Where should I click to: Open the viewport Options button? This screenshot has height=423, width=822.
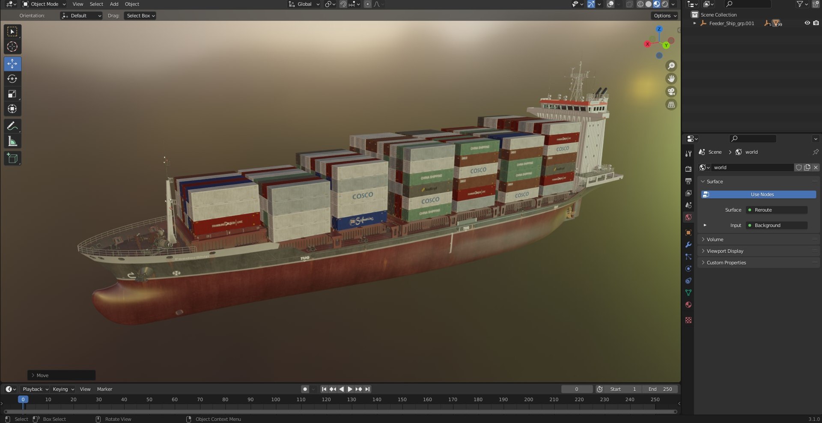pyautogui.click(x=665, y=16)
